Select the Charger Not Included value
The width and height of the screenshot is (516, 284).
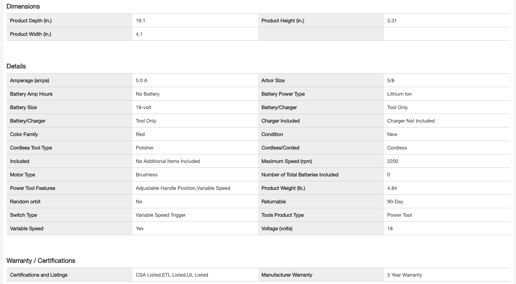(x=411, y=121)
